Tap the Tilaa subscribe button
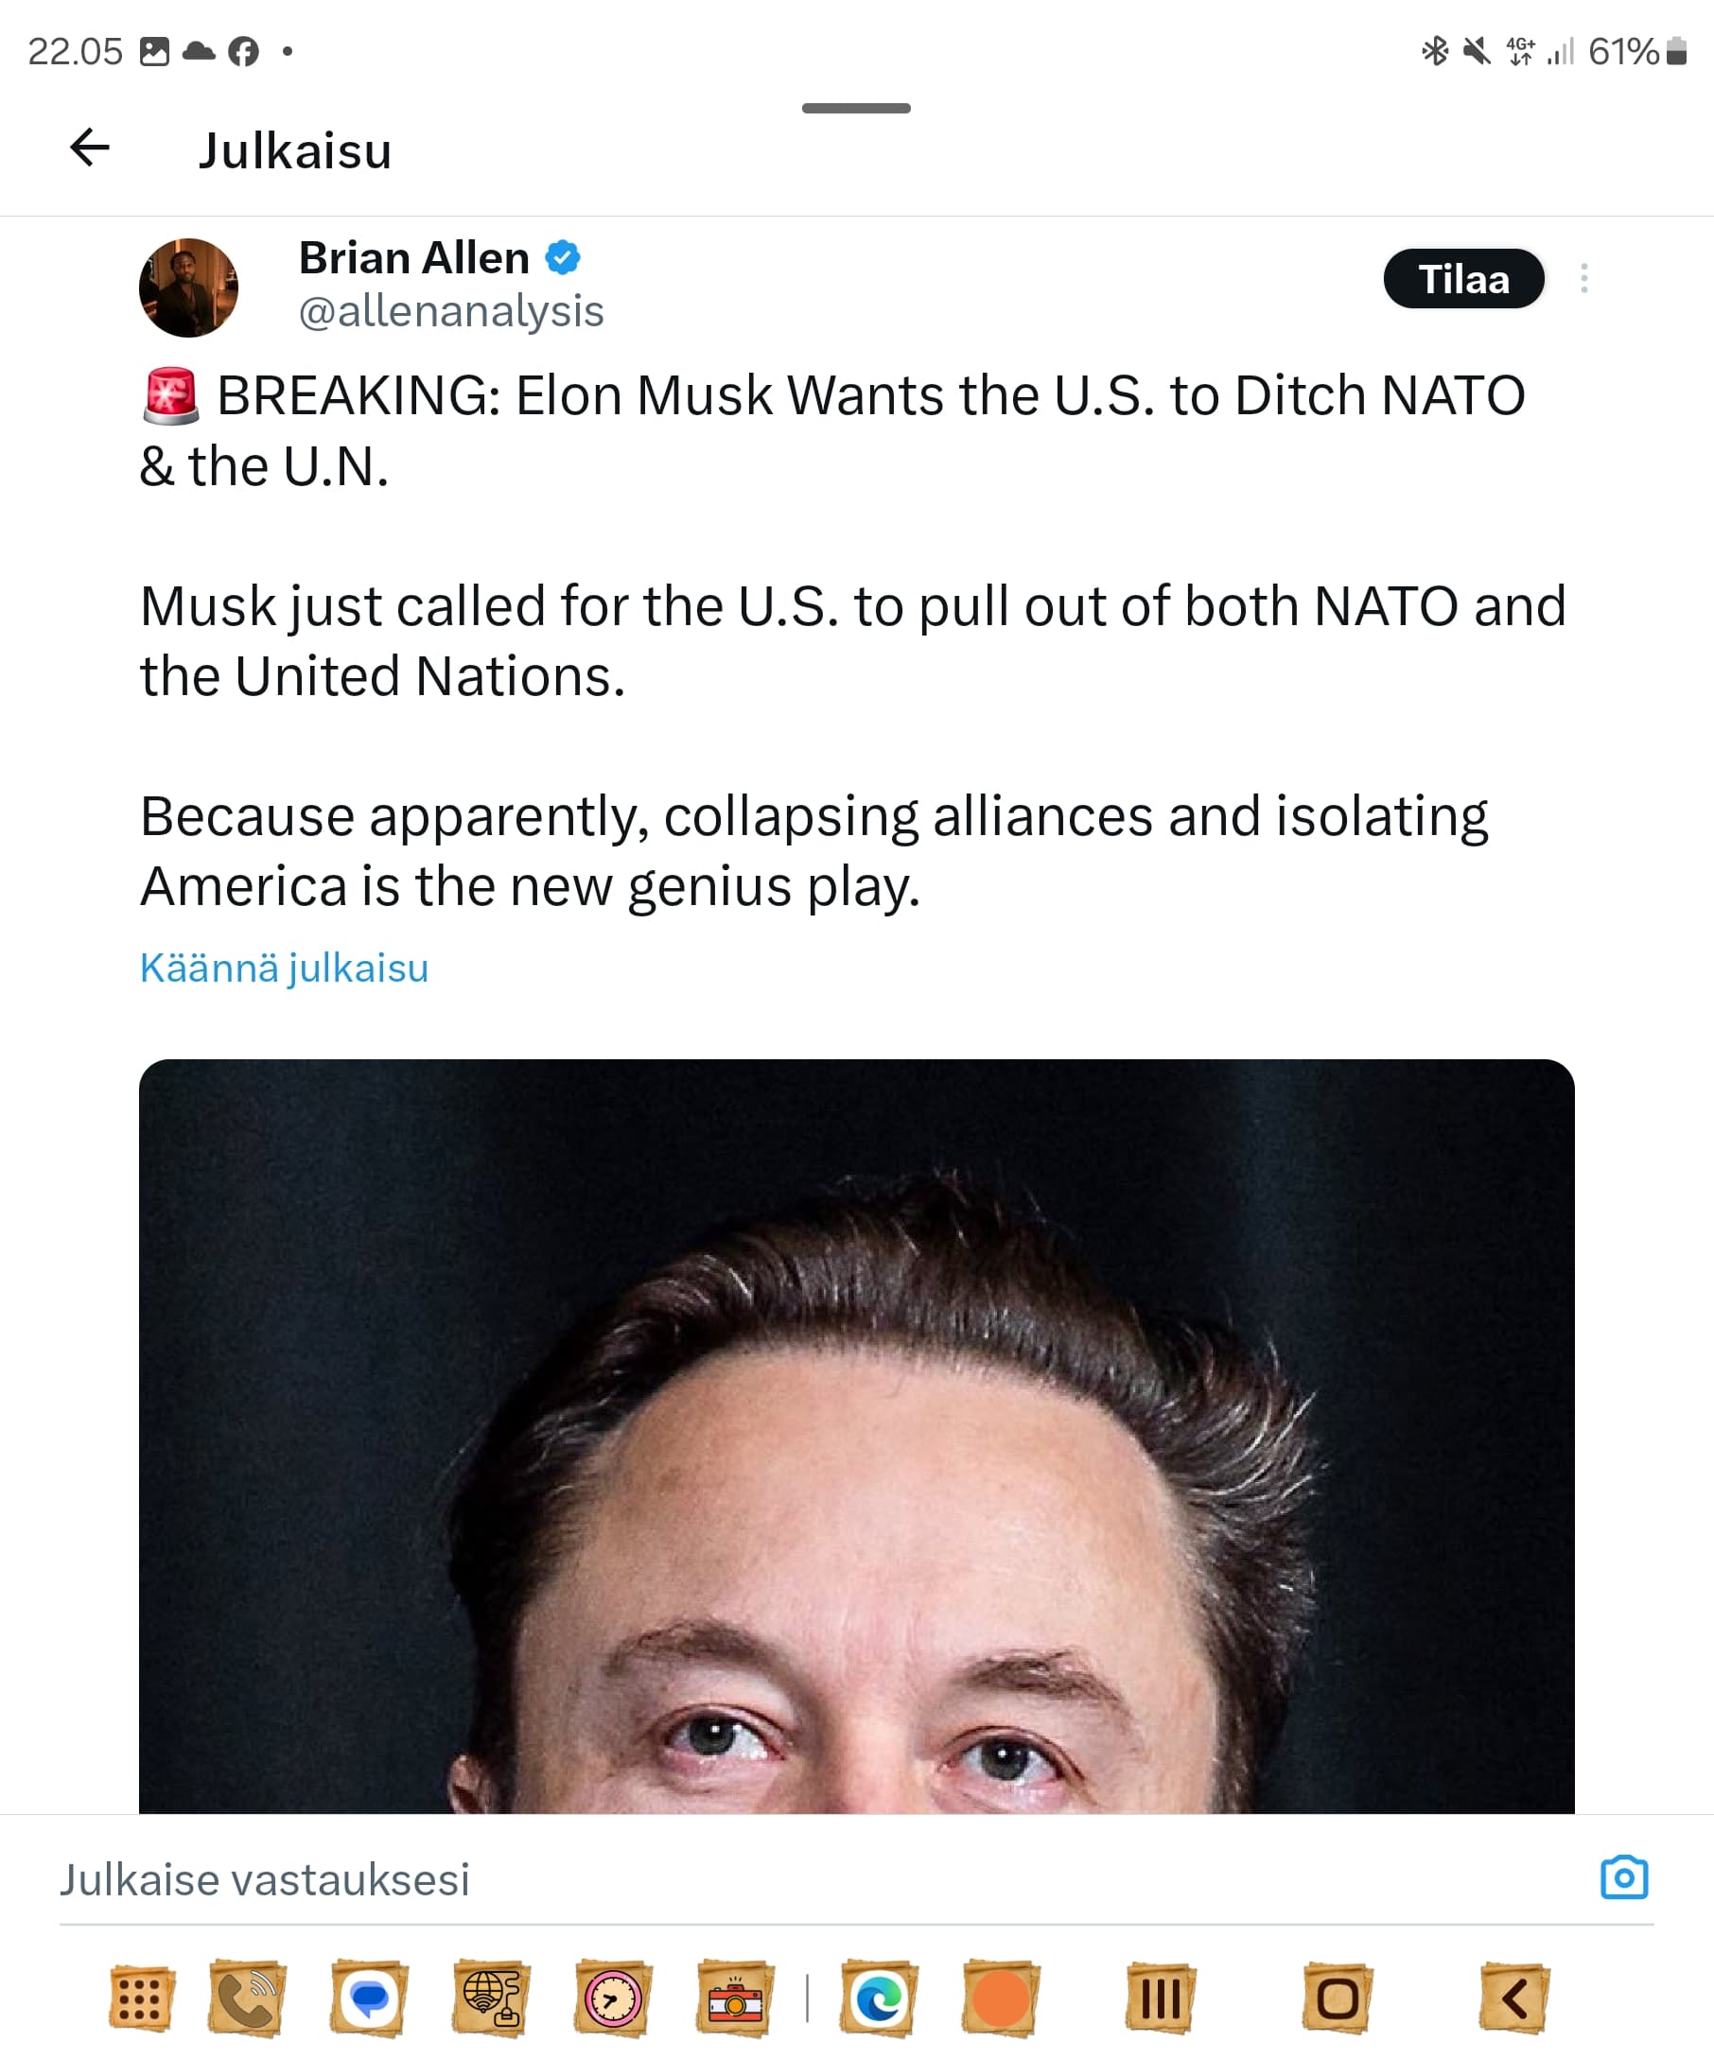The width and height of the screenshot is (1714, 2058). click(1463, 279)
